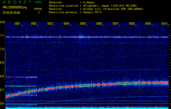Select the 0508 time marker

tap(132, 24)
